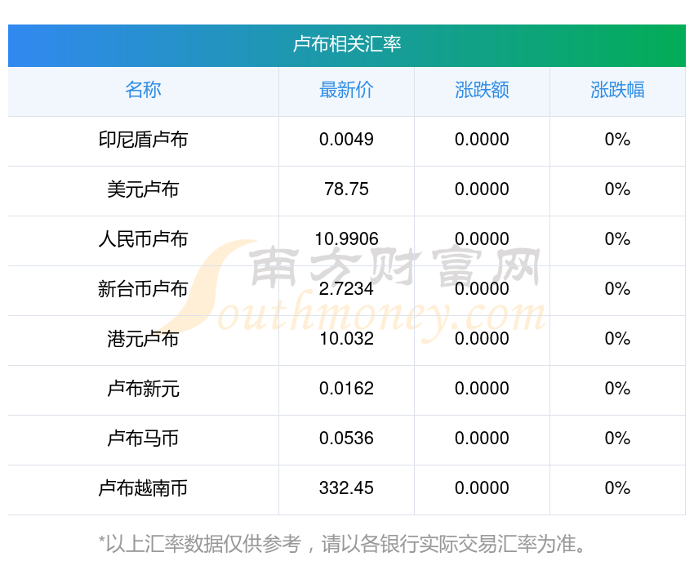Click the 0% change in 港元卢布 row

pos(617,339)
